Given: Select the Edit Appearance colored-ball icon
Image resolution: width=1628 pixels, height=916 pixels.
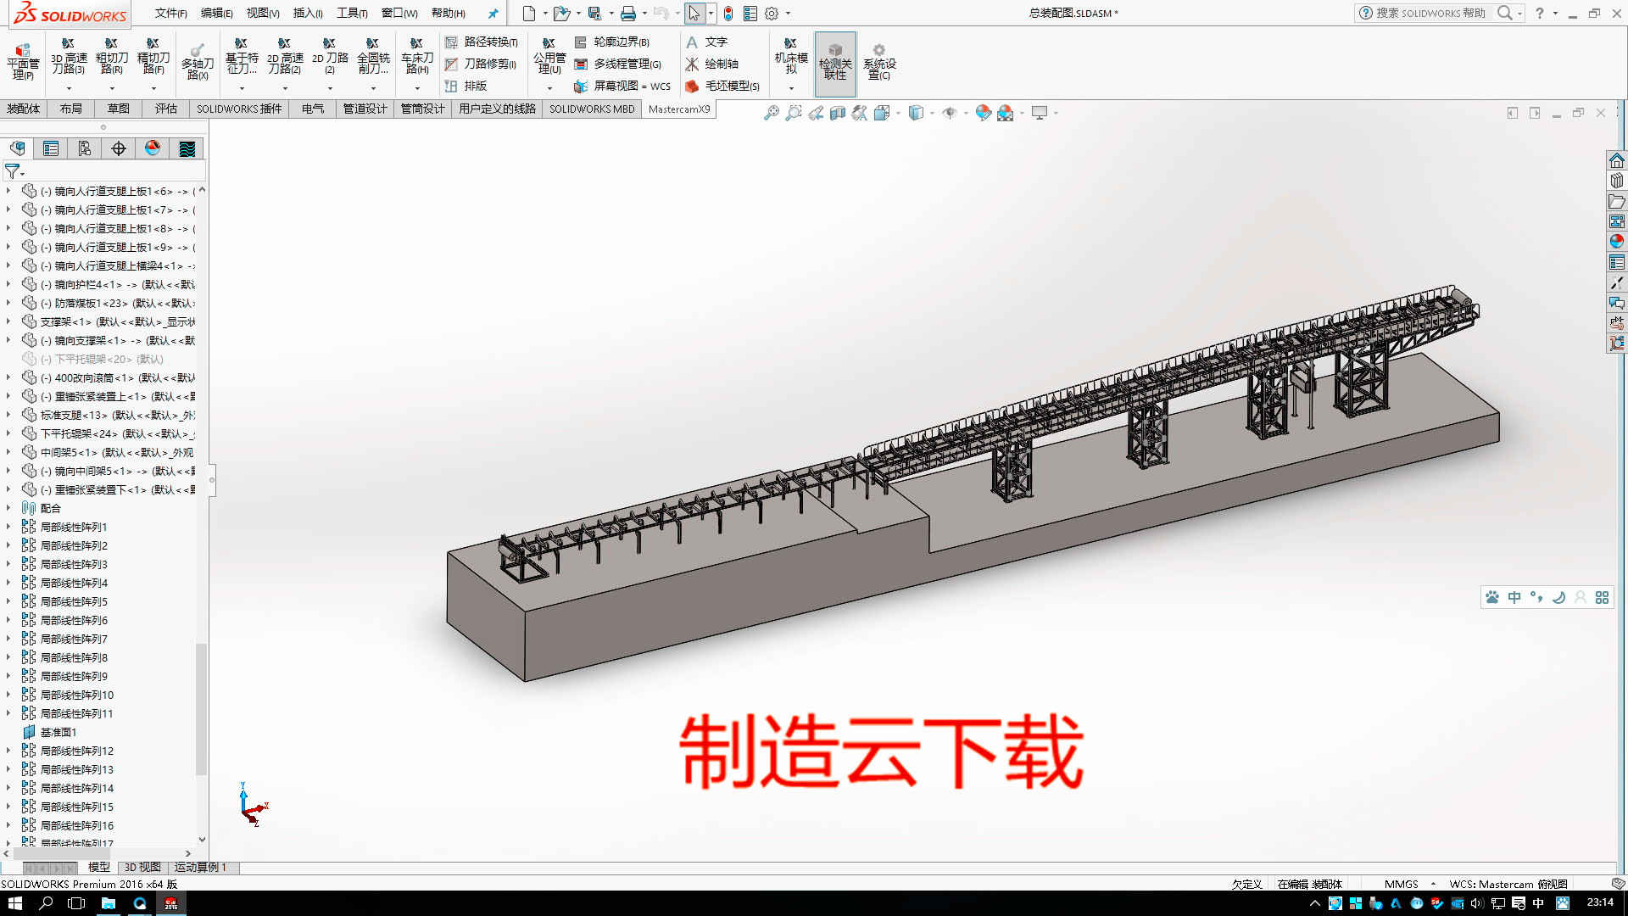Looking at the screenshot, I should point(982,112).
